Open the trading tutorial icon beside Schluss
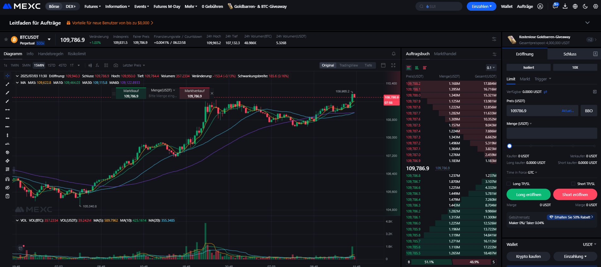 pos(595,54)
